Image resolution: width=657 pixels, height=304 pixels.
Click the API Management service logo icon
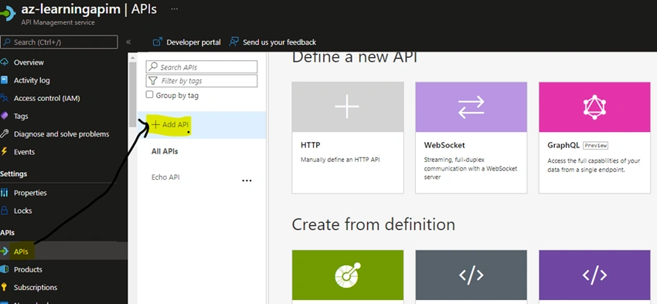click(x=8, y=13)
